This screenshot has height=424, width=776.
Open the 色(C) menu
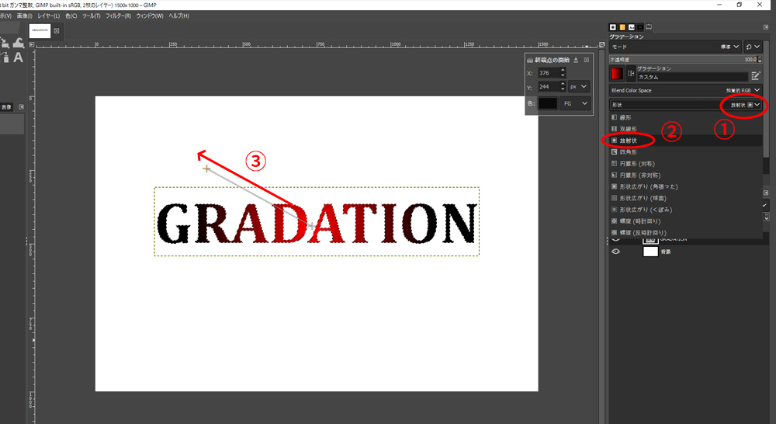tap(71, 16)
